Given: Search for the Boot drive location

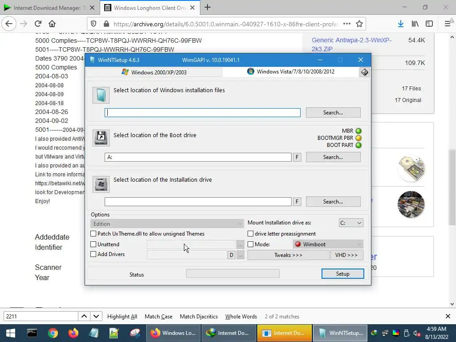Looking at the screenshot, I should click(333, 157).
